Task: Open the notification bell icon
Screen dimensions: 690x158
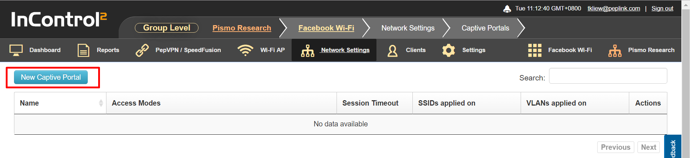Action: click(x=507, y=9)
